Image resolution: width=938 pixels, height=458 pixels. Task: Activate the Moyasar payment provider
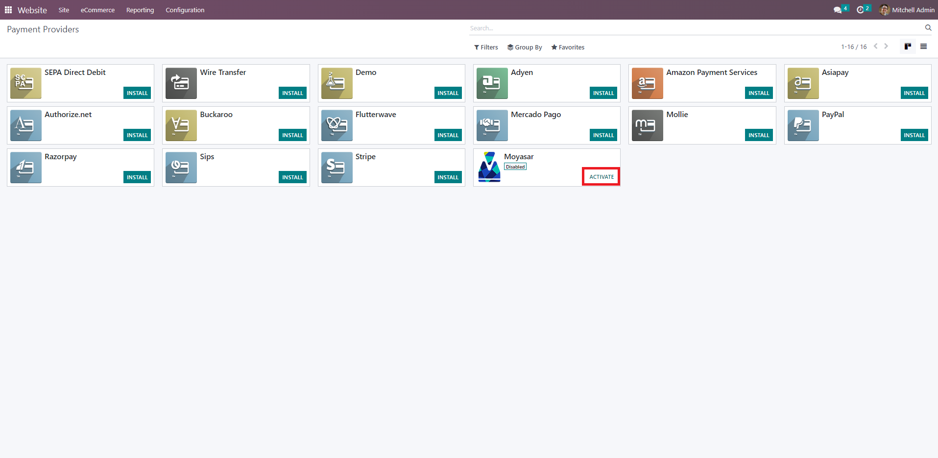point(601,177)
